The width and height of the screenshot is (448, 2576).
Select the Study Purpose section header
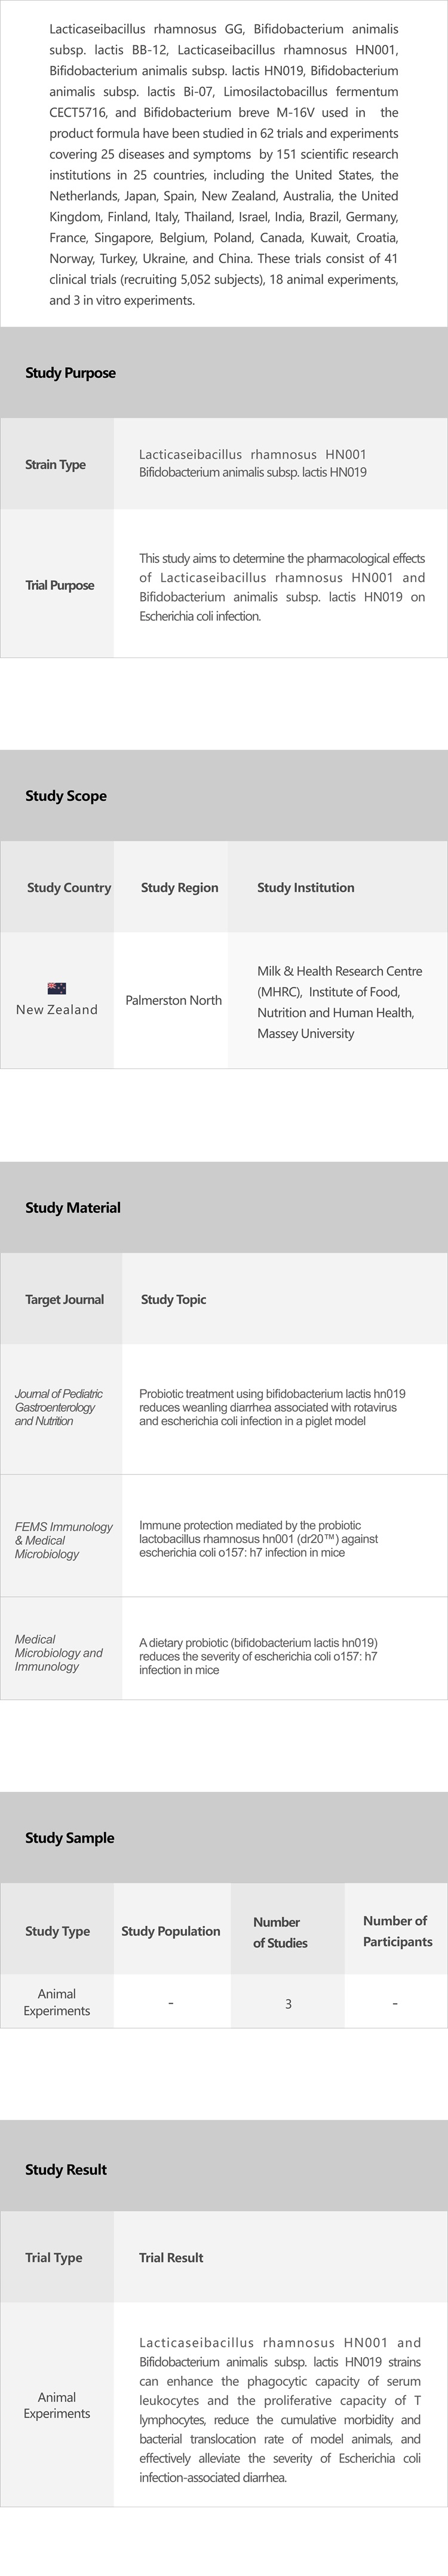[x=70, y=373]
